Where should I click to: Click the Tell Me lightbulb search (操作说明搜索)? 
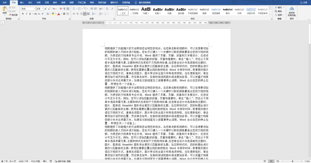143,3
